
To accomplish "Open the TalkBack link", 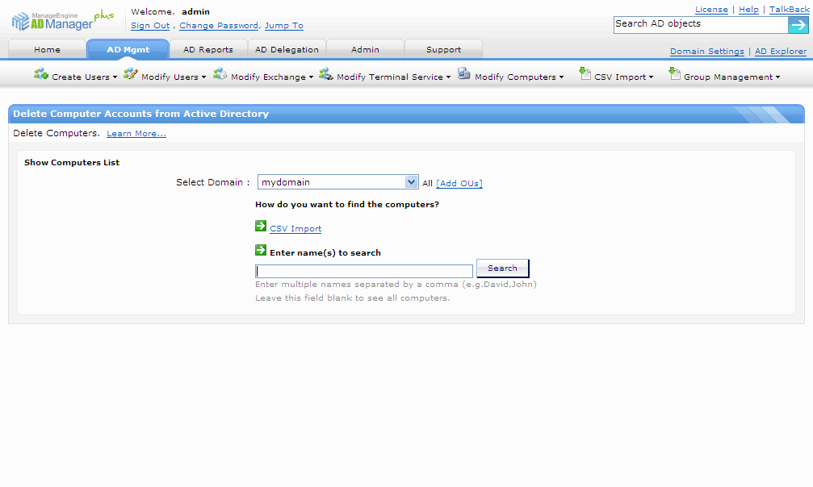I will pos(789,10).
